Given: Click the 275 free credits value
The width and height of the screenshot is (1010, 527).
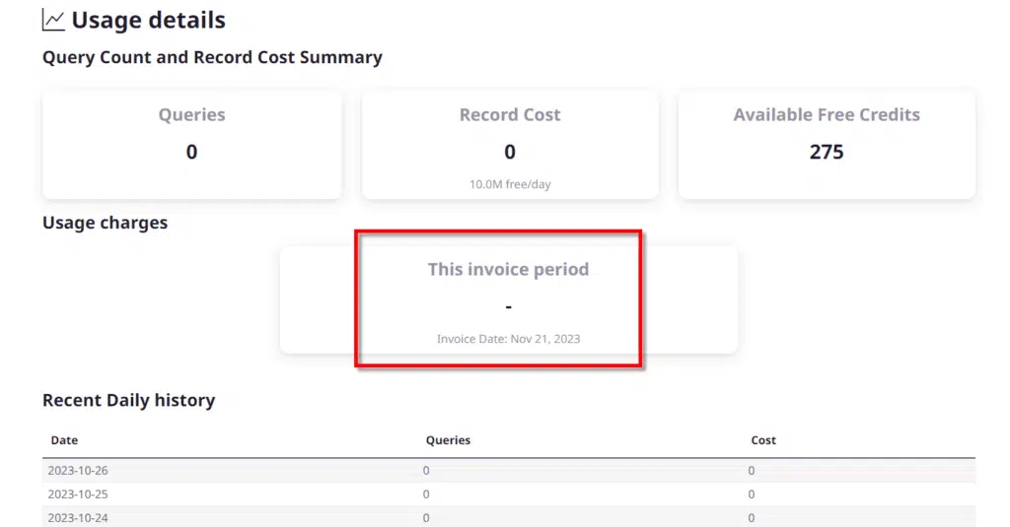Looking at the screenshot, I should [827, 152].
